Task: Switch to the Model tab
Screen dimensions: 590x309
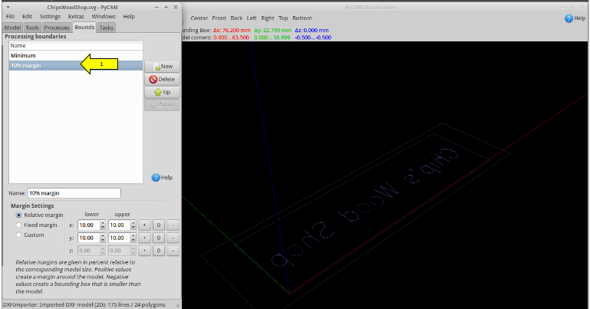Action: 12,28
